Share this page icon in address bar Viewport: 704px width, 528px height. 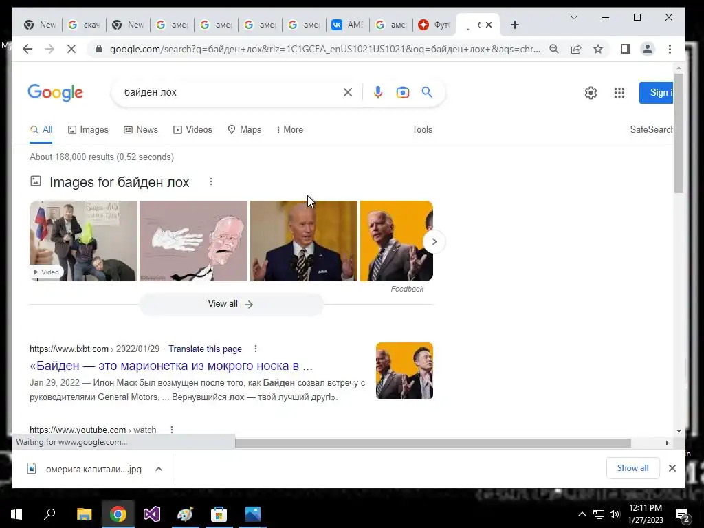click(576, 49)
